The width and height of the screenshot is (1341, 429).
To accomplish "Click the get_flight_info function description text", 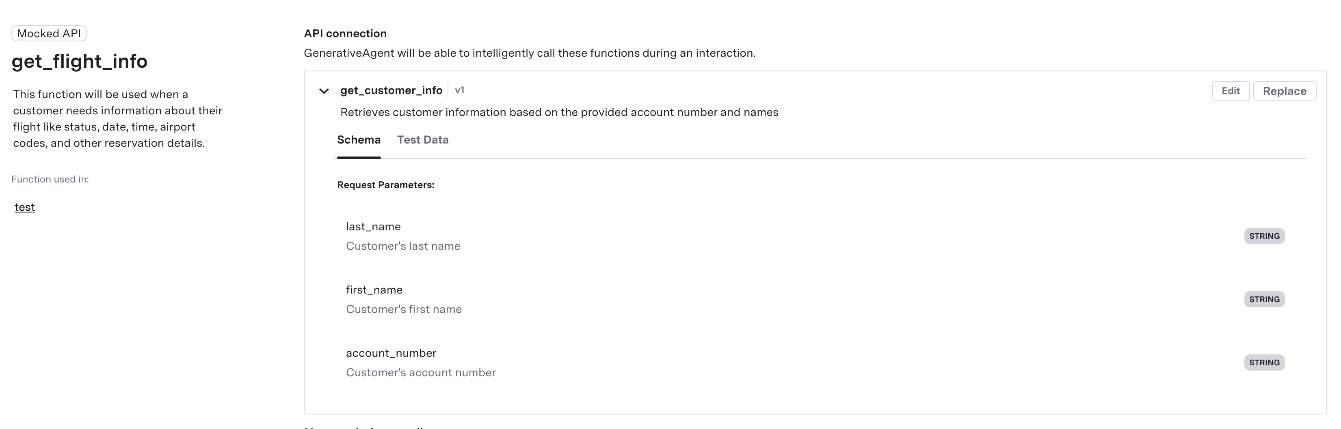I will (118, 118).
